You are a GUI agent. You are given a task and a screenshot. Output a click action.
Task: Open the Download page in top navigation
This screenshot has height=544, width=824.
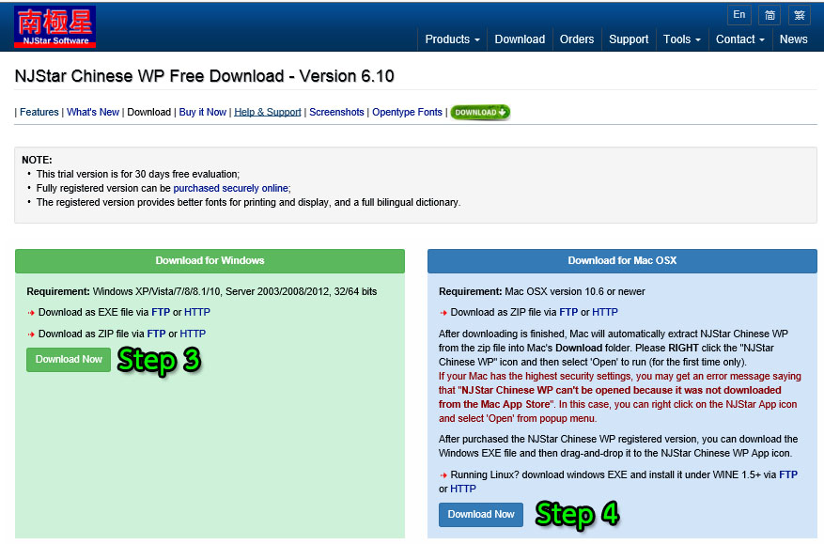[520, 39]
